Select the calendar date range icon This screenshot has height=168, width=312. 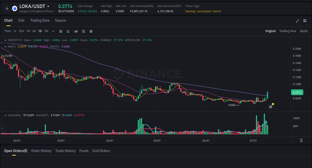click(x=61, y=31)
